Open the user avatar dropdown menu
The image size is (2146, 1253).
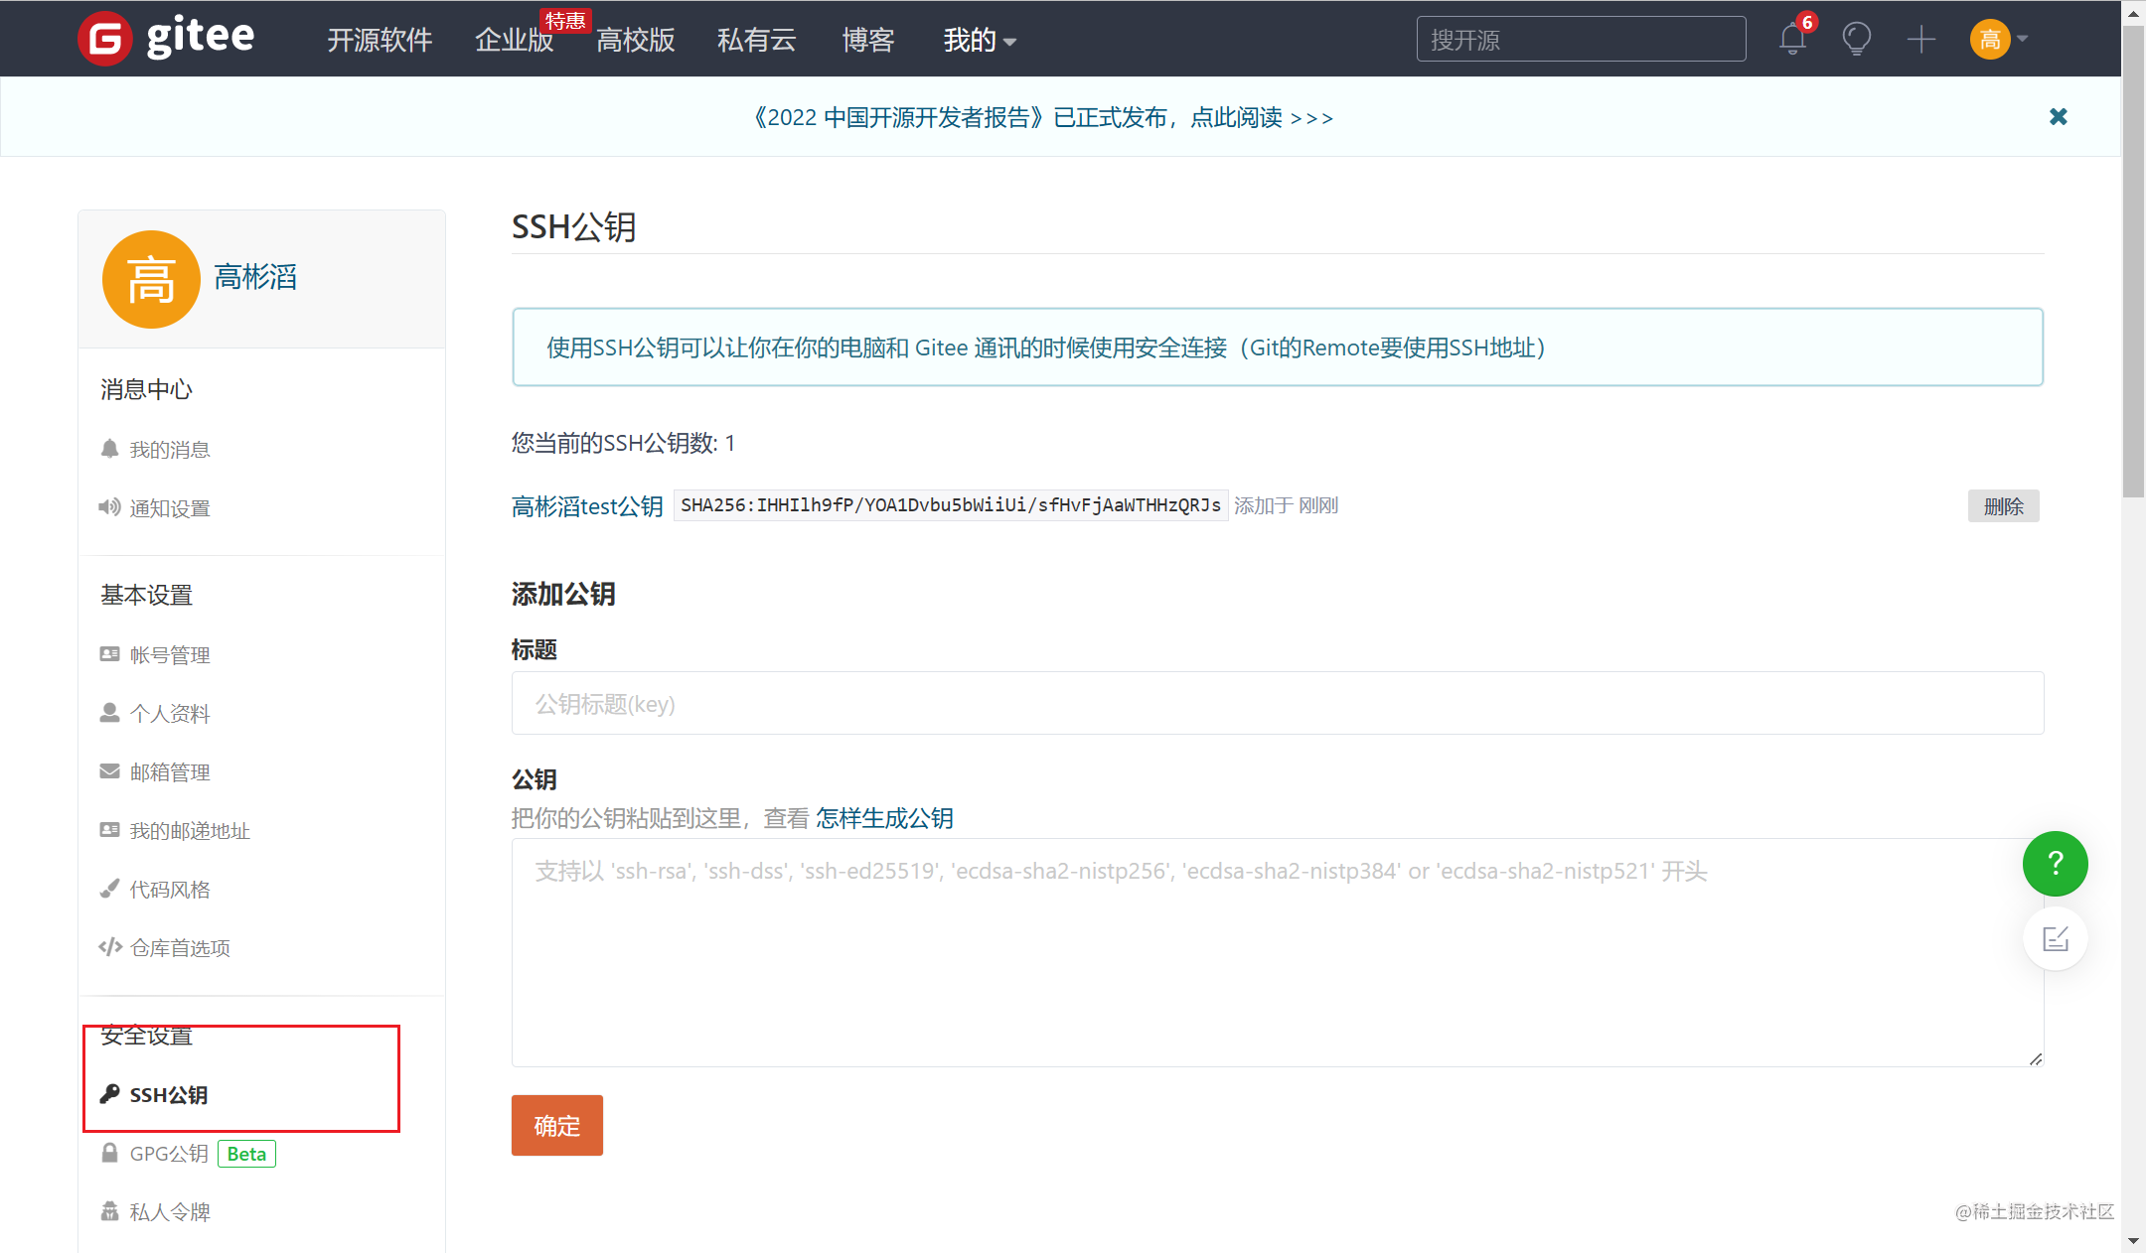(x=1999, y=40)
